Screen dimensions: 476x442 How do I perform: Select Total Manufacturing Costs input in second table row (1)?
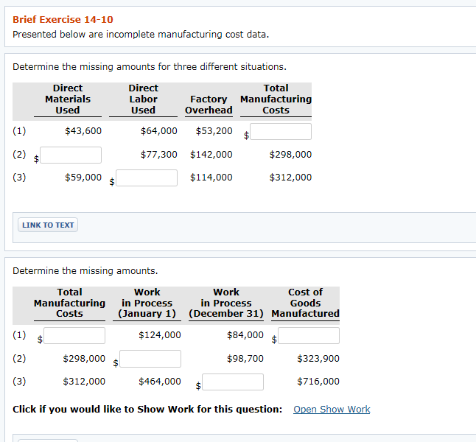pos(74,335)
